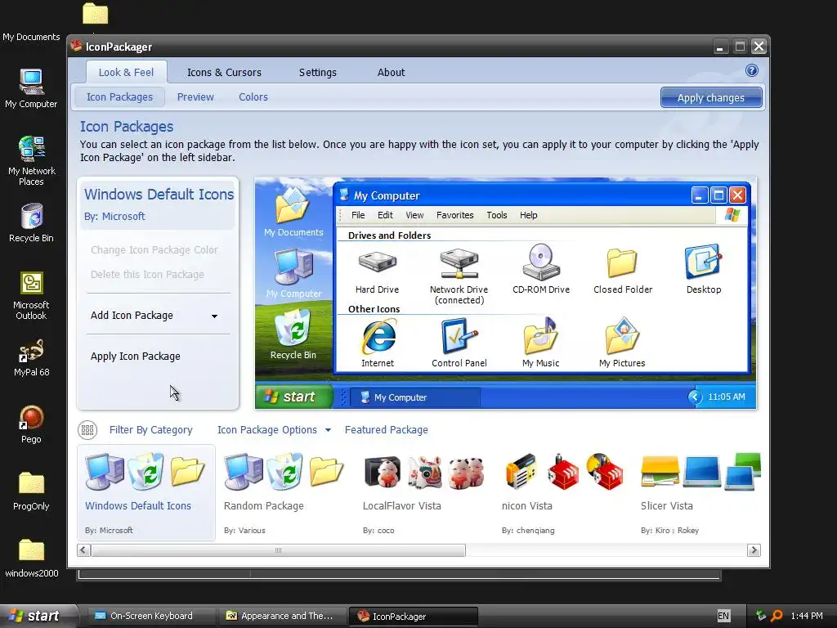Expand Add Icon Package dropdown arrow
The height and width of the screenshot is (628, 837).
coord(215,316)
